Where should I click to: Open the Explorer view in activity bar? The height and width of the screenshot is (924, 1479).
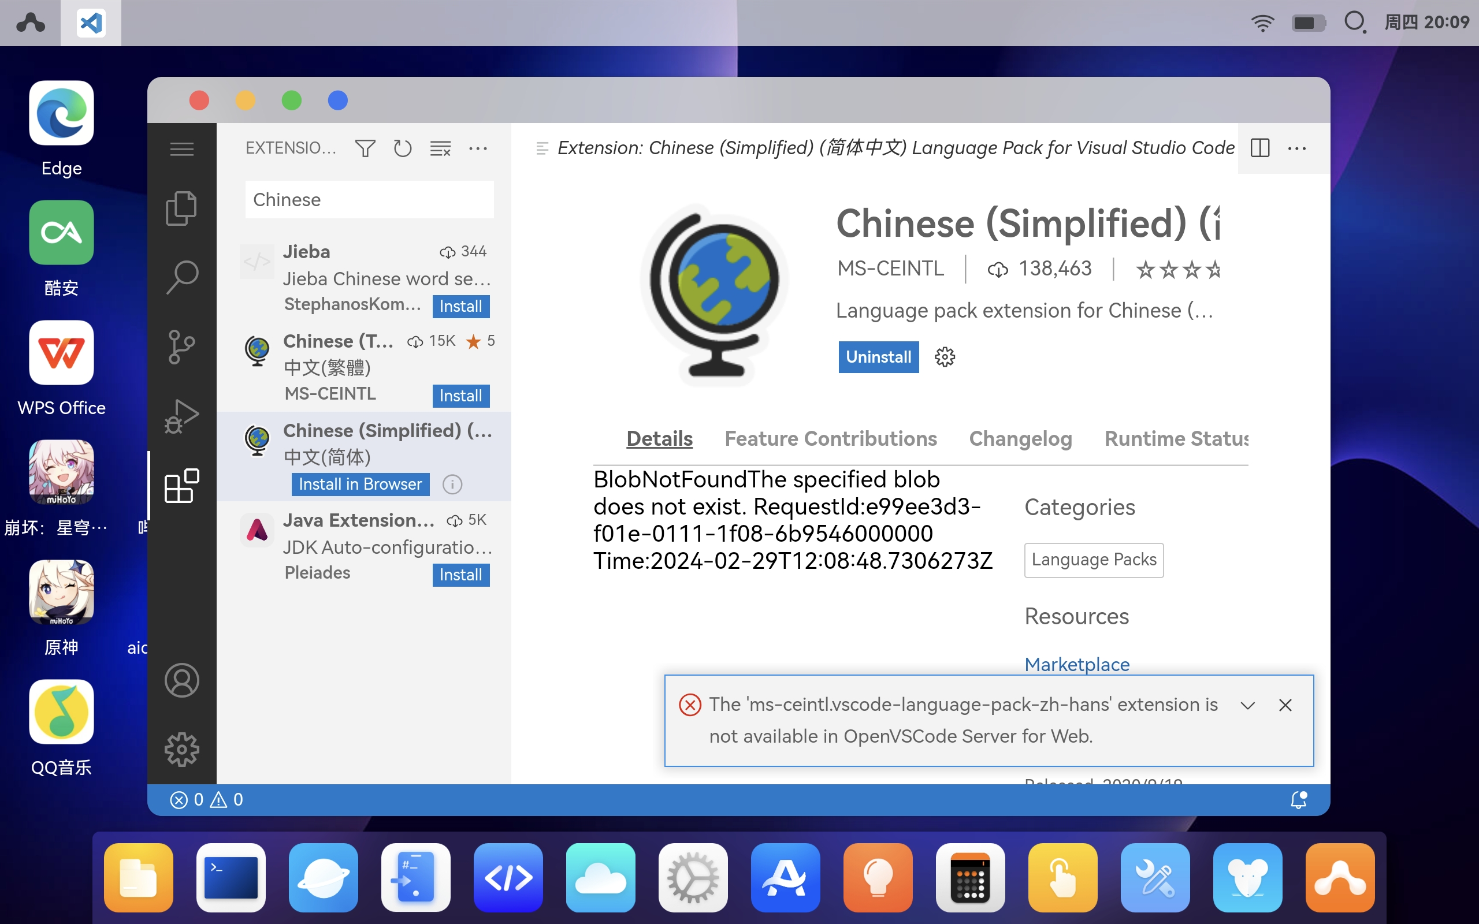(181, 208)
